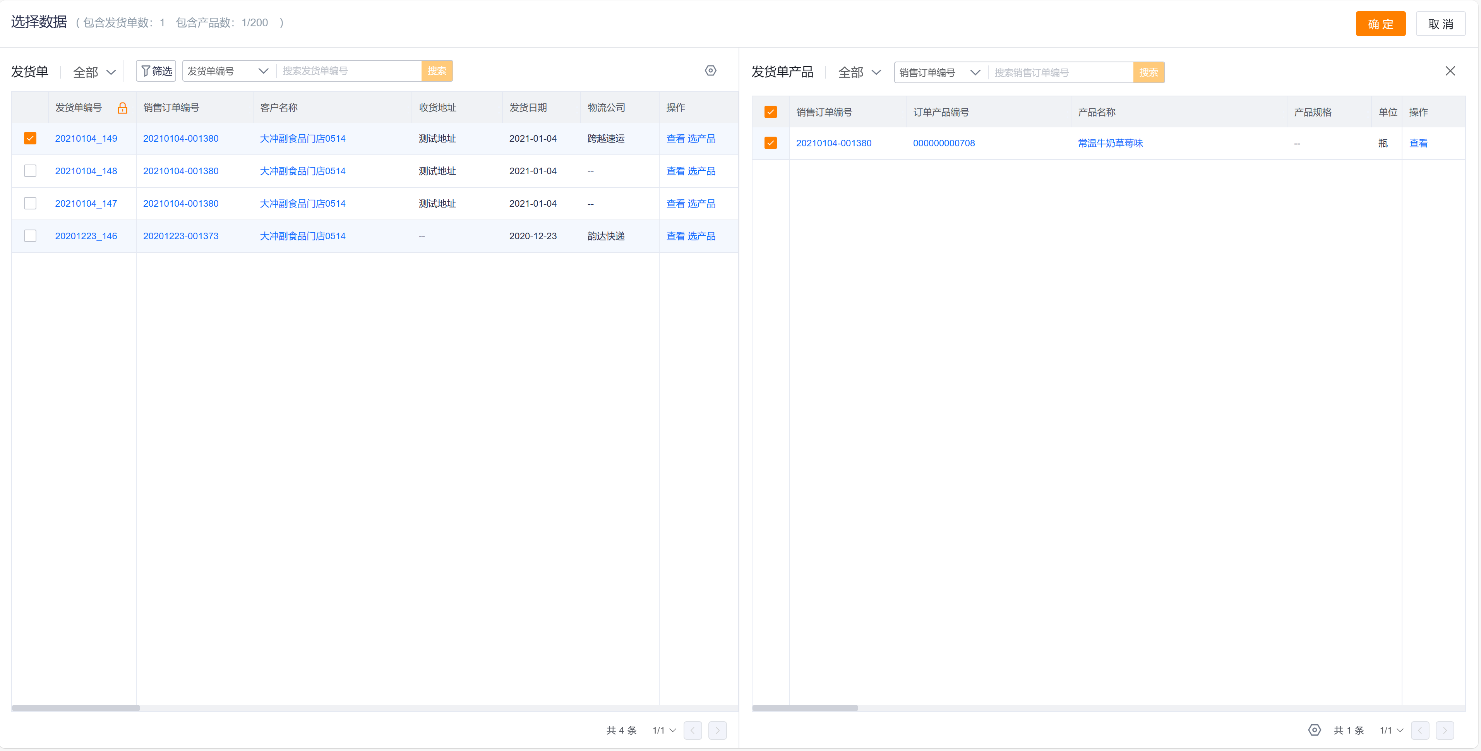Click the 筛选 filter funnel button

tap(156, 71)
